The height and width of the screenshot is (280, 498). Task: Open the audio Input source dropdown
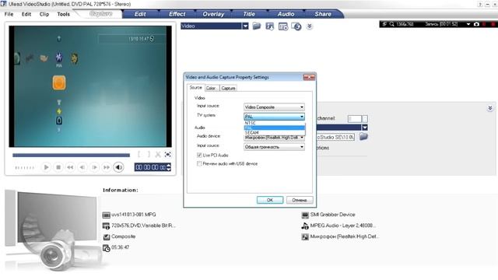click(x=274, y=147)
